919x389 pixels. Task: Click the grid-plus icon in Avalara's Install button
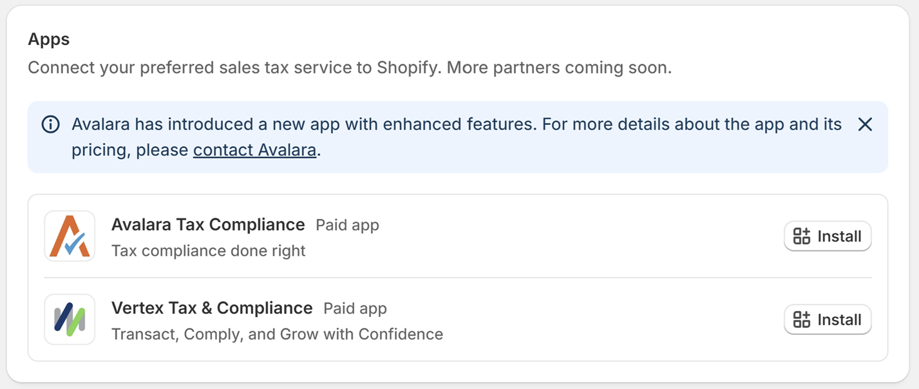tap(801, 236)
